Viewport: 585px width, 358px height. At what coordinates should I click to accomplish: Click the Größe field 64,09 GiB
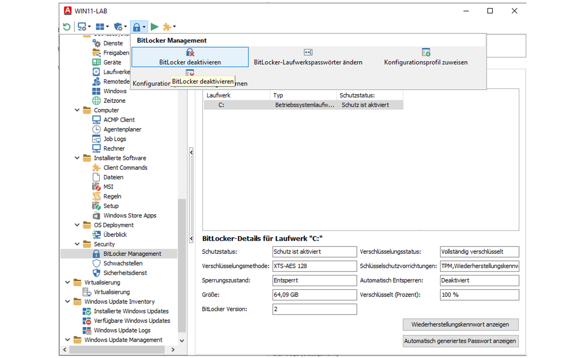point(315,295)
